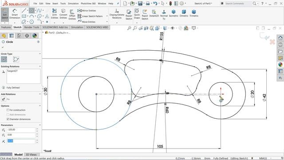284x160 pixels.
Task: Click Mirror Entities
Action: (87, 11)
